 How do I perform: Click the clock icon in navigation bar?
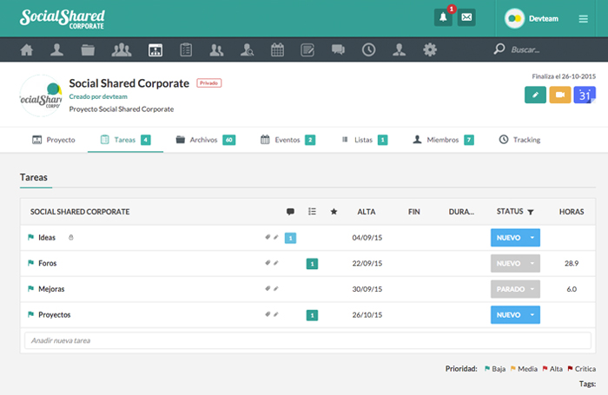(x=369, y=49)
